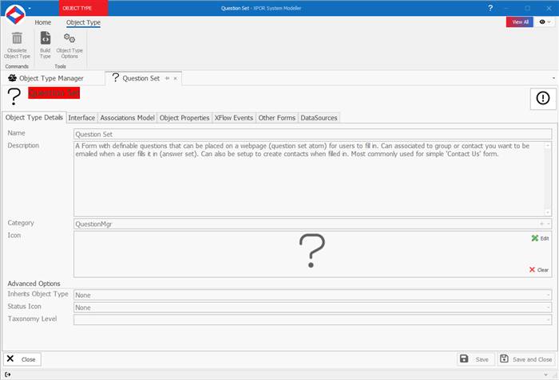This screenshot has height=380, width=559.
Task: Click the status bar logout arrow icon
Action: coord(8,374)
